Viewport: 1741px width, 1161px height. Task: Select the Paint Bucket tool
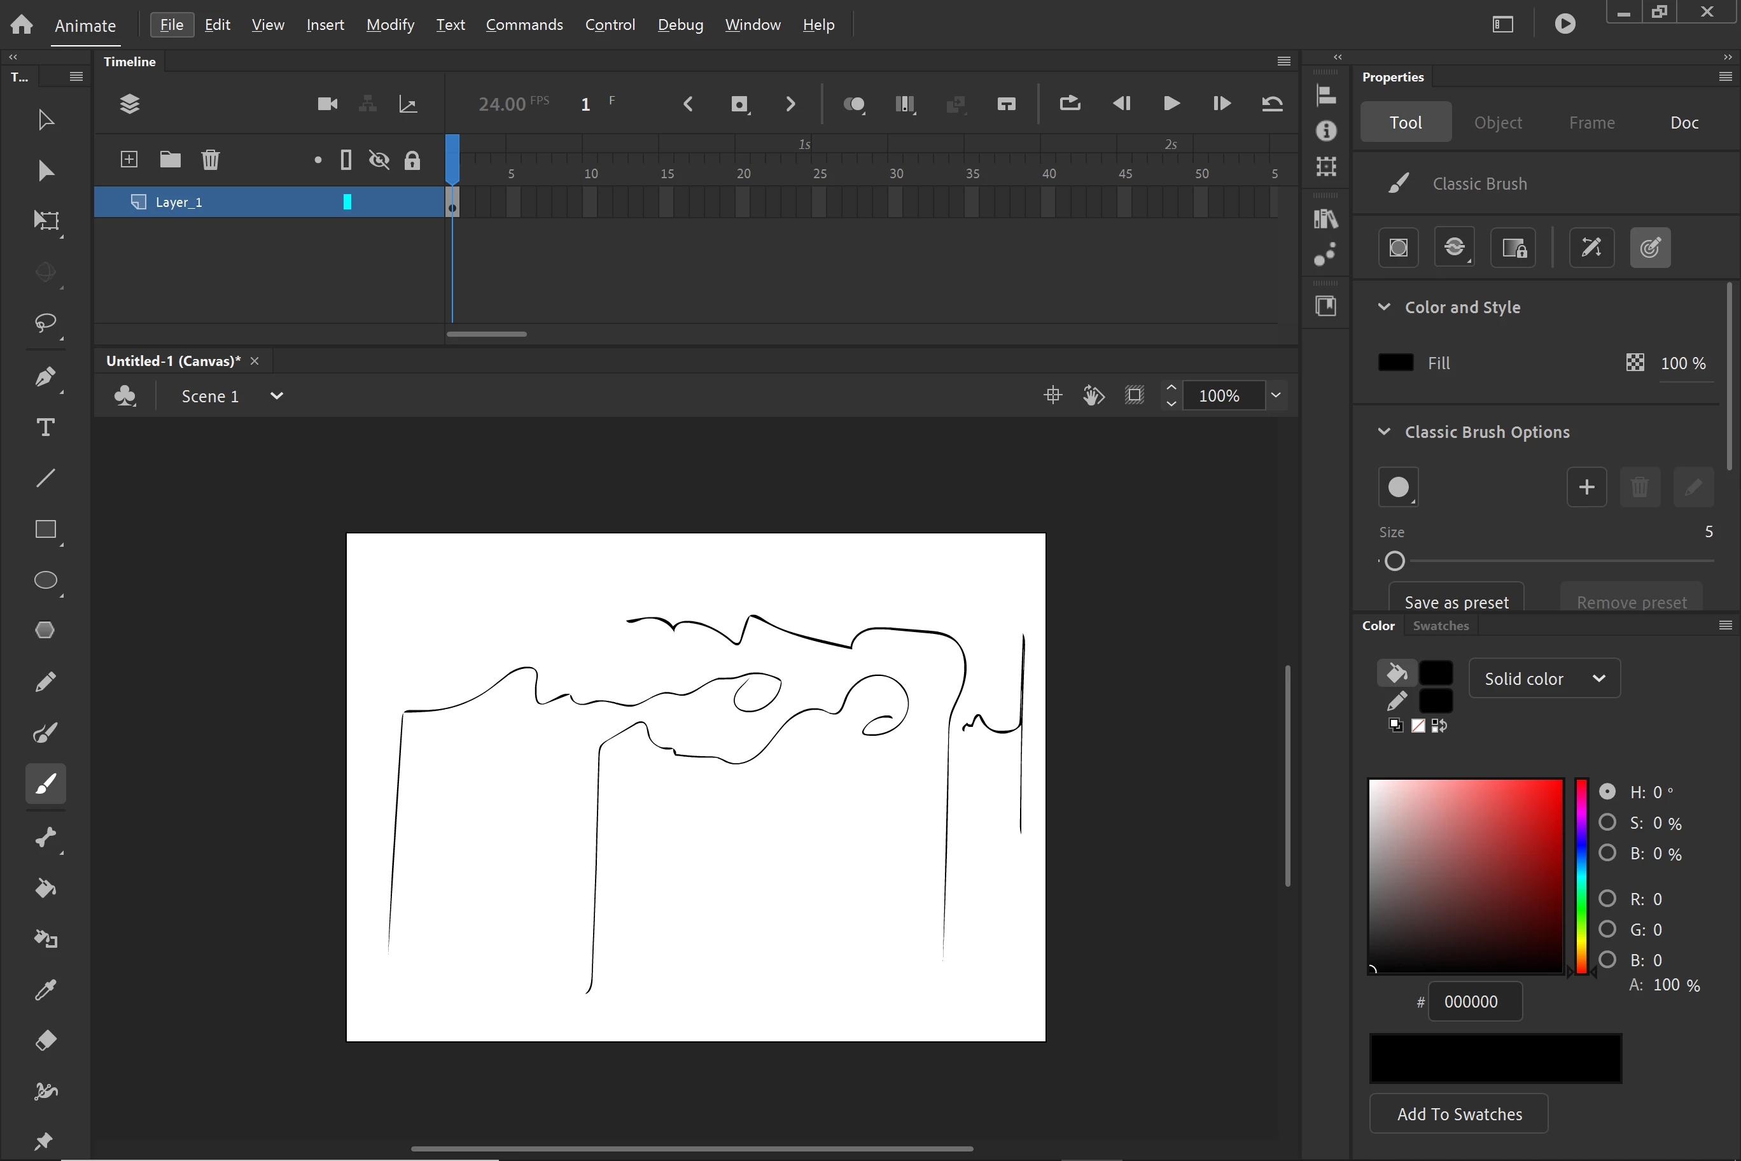pos(45,888)
